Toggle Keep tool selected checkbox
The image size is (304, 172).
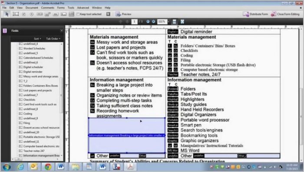[78, 14]
